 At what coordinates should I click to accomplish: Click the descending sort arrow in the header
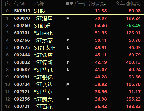click(x=105, y=4)
